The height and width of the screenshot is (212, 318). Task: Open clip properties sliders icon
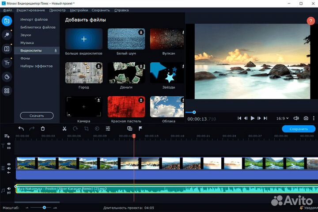click(108, 129)
